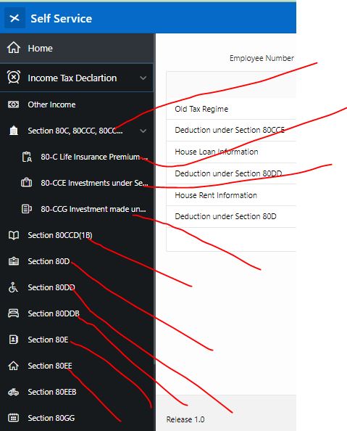Click the Release 1.0 footer text

(185, 419)
